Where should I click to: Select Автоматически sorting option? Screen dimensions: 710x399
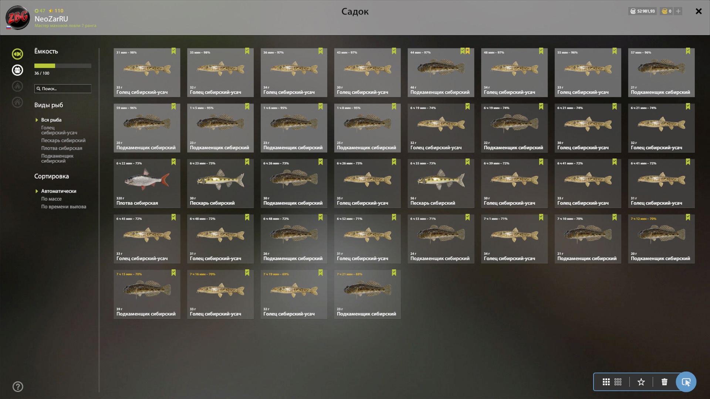point(59,191)
